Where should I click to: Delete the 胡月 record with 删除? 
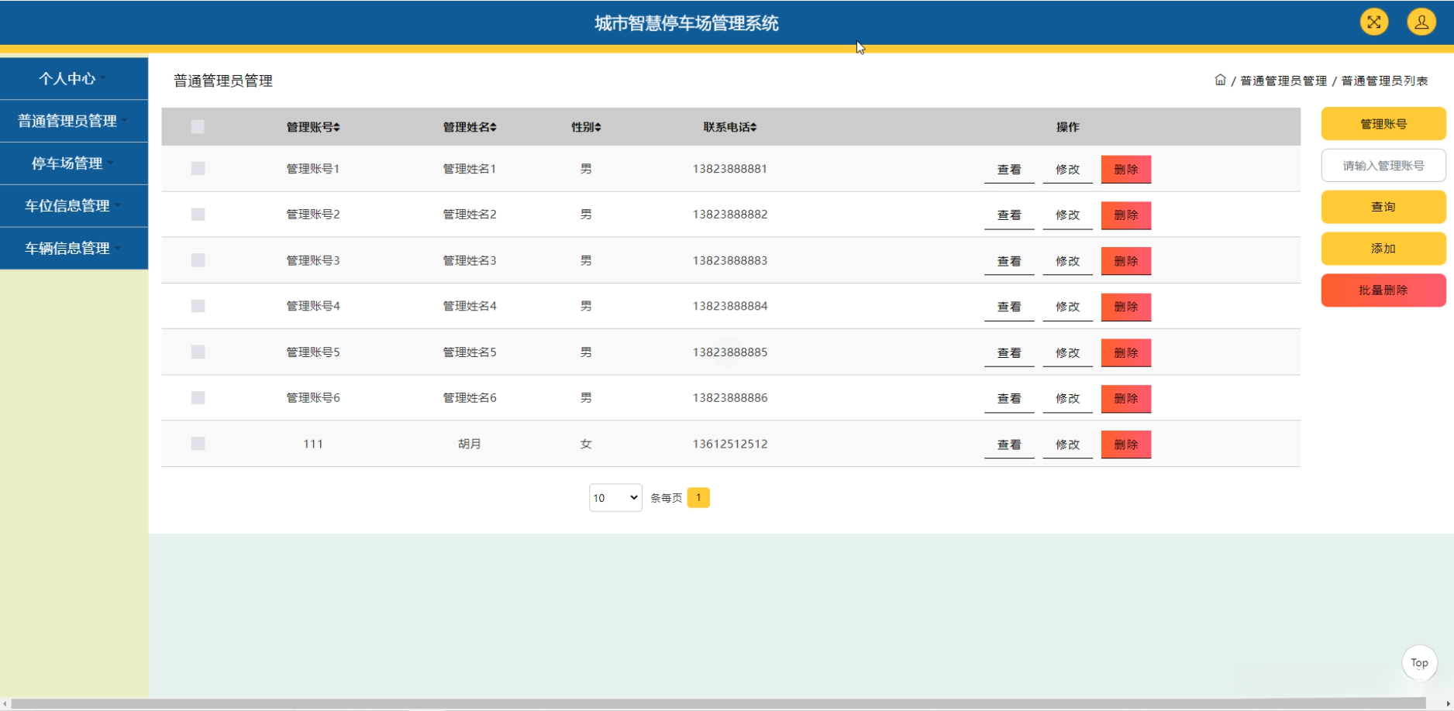(1126, 445)
